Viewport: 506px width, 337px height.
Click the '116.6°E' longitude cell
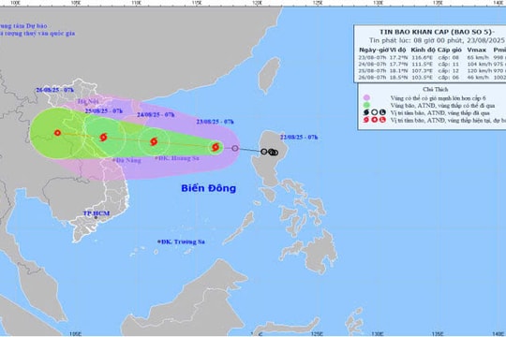(x=422, y=57)
